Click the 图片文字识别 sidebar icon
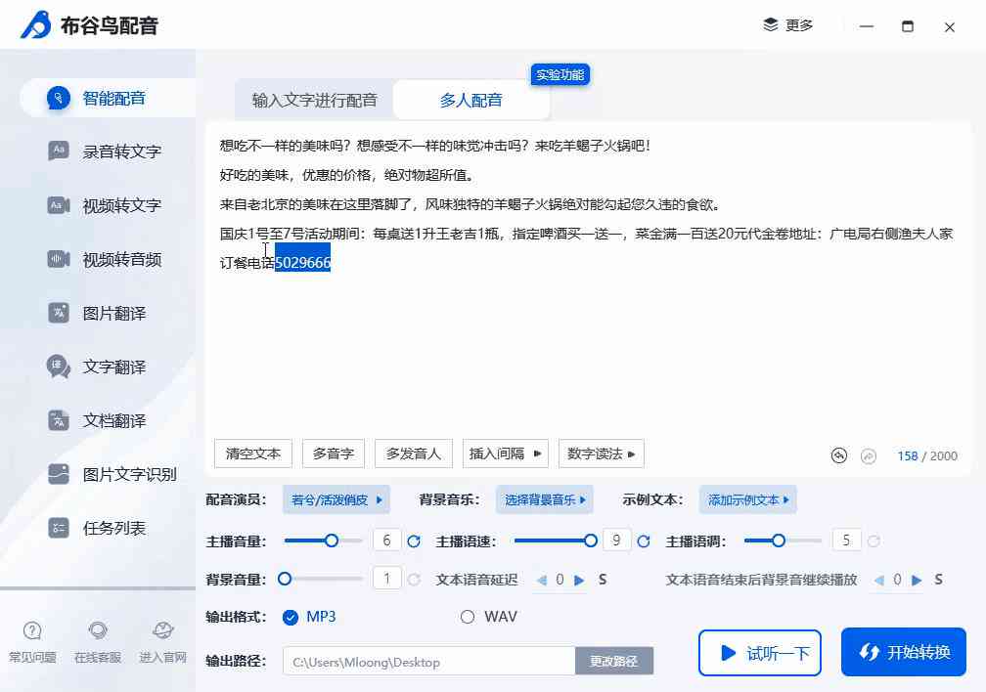Image resolution: width=986 pixels, height=692 pixels. (x=59, y=474)
